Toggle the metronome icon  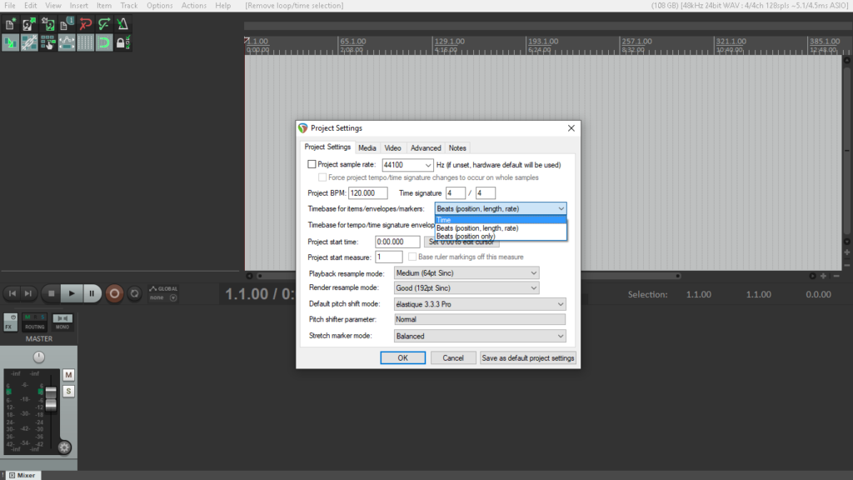click(123, 24)
